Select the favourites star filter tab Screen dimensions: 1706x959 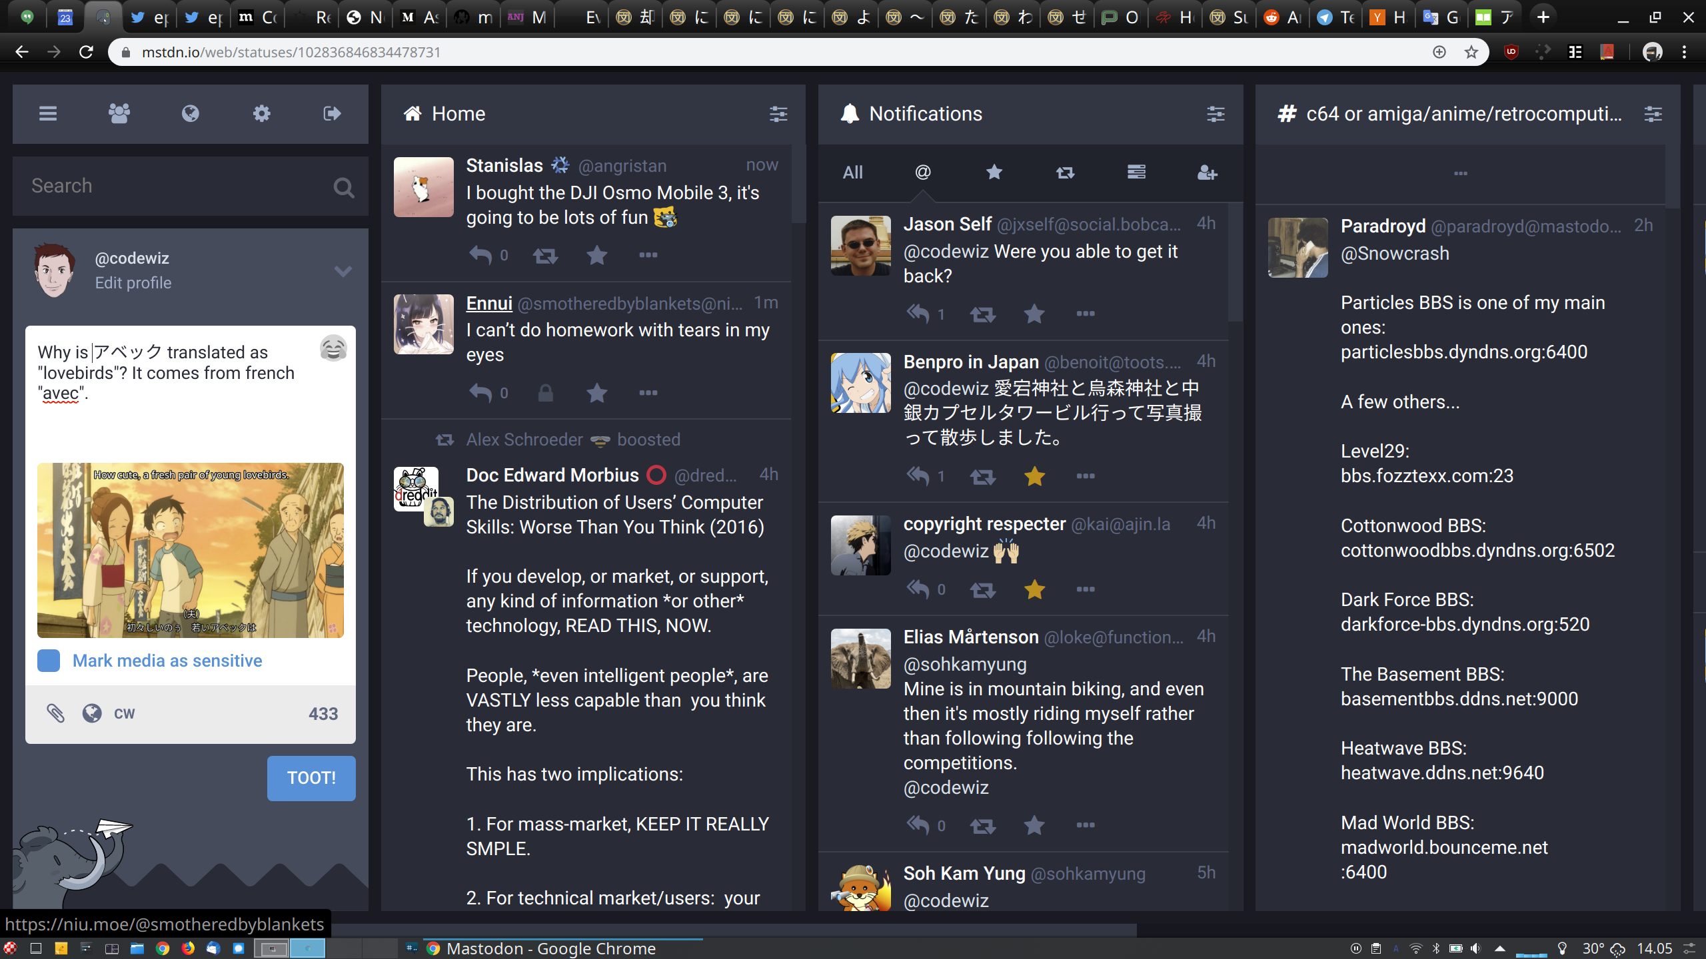pyautogui.click(x=994, y=172)
